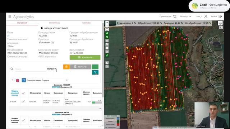Click the green swatch in the speed legend

(118, 121)
